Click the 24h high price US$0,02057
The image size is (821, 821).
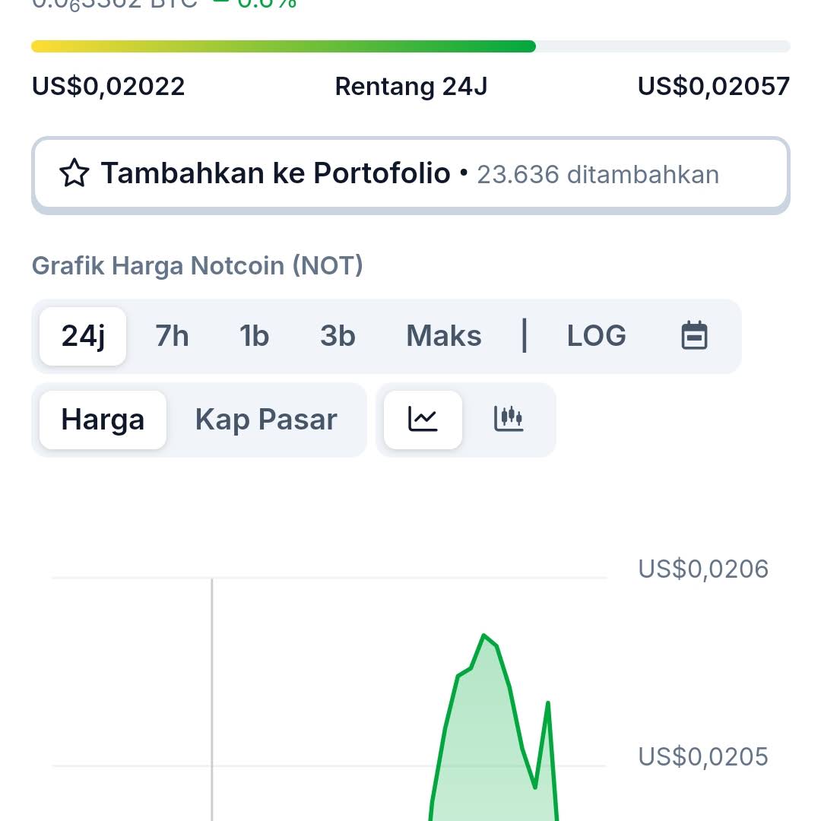[x=714, y=86]
